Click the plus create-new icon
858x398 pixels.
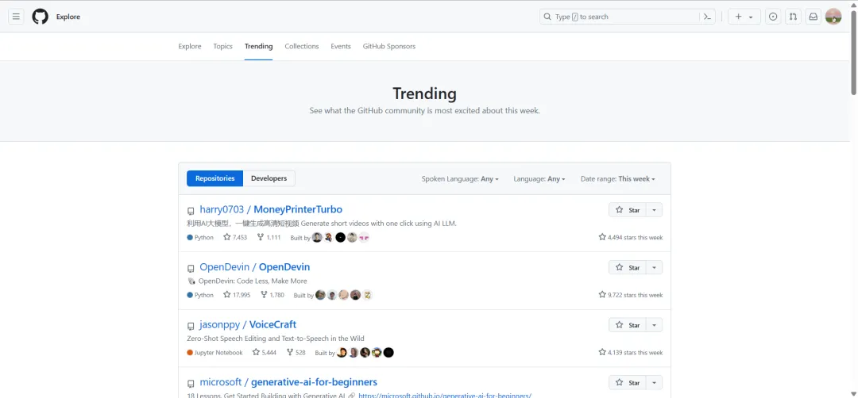738,17
